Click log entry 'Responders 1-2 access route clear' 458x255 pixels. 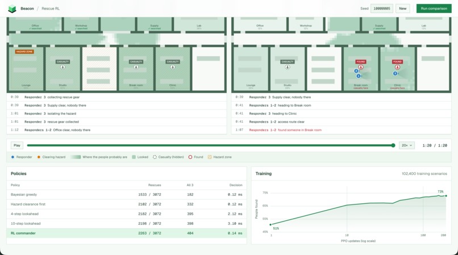[x=341, y=122]
